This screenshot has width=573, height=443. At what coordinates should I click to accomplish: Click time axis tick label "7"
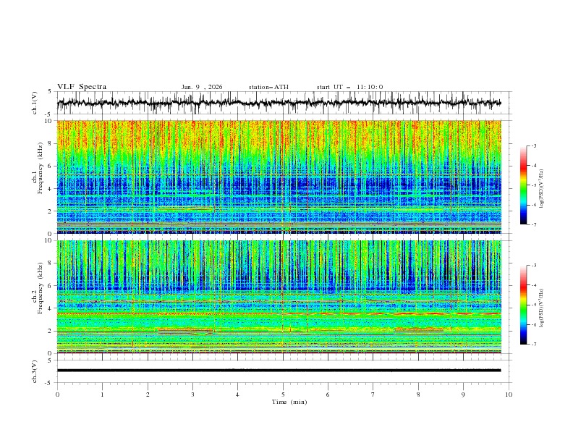[373, 395]
